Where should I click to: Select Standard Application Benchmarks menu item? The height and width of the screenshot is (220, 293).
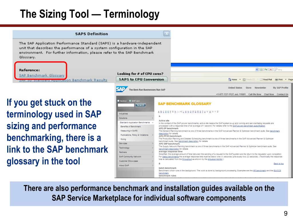pyautogui.click(x=135, y=123)
